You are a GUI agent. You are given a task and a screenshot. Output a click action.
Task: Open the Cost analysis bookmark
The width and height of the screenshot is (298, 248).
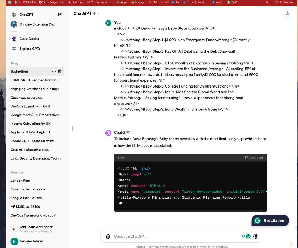coord(195,2)
